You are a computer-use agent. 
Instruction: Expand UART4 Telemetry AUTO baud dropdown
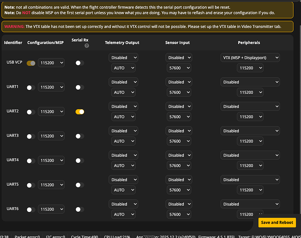[x=123, y=166]
